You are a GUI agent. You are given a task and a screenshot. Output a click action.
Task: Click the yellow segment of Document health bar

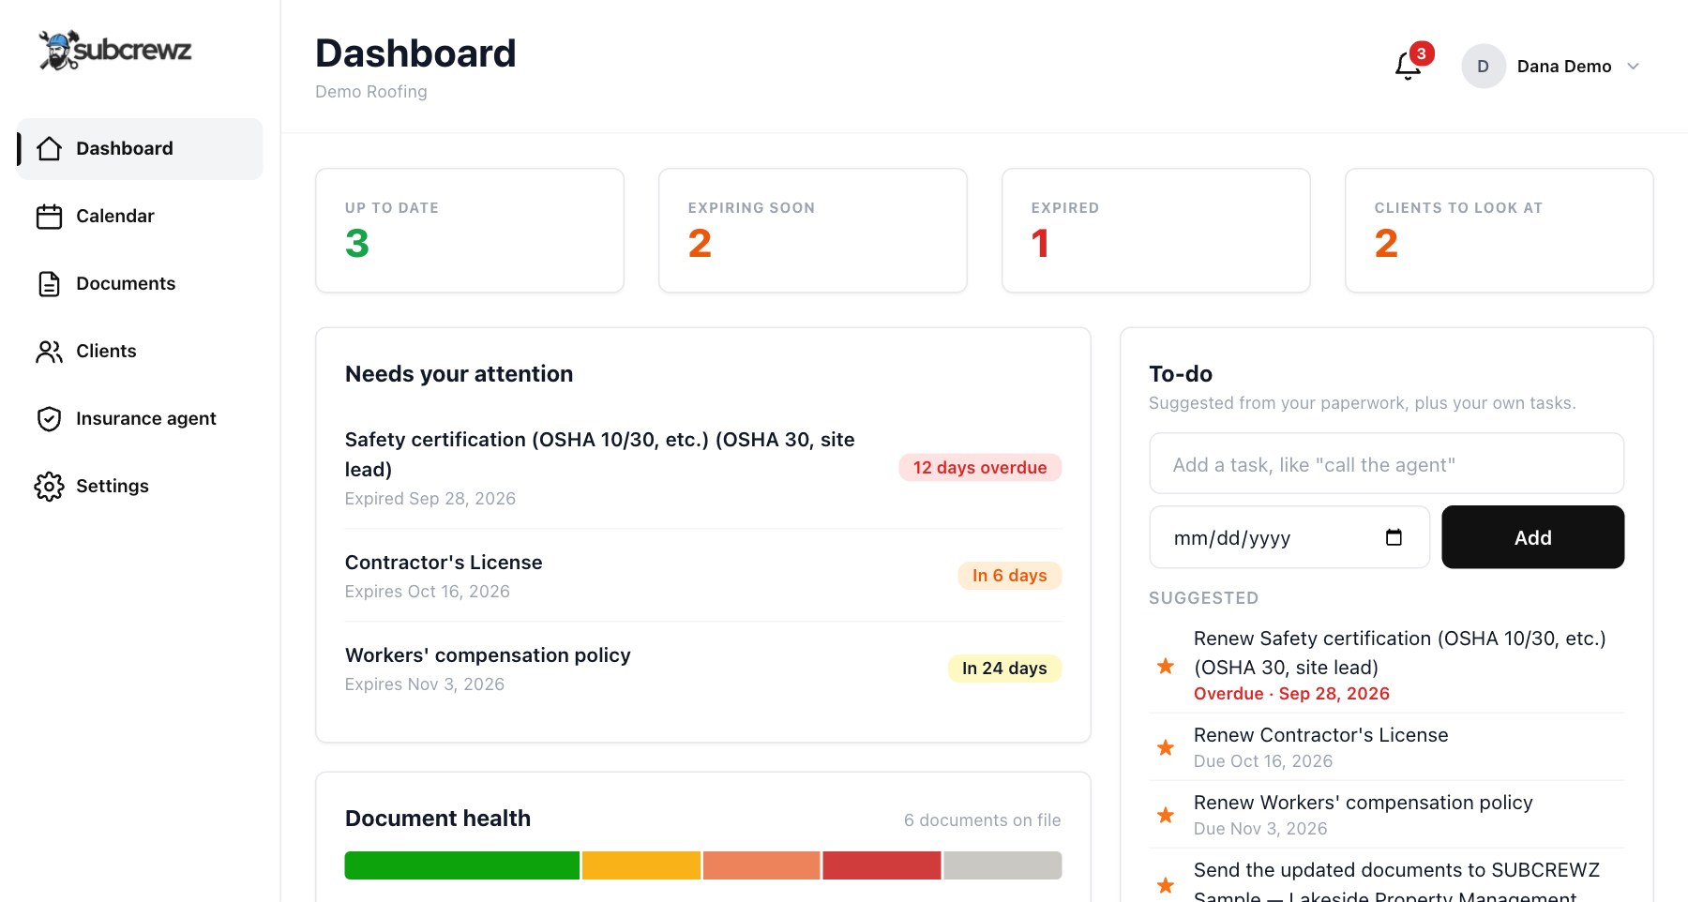coord(641,865)
